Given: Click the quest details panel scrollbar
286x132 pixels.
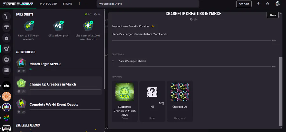Looking at the screenshot, I should click(x=281, y=92).
